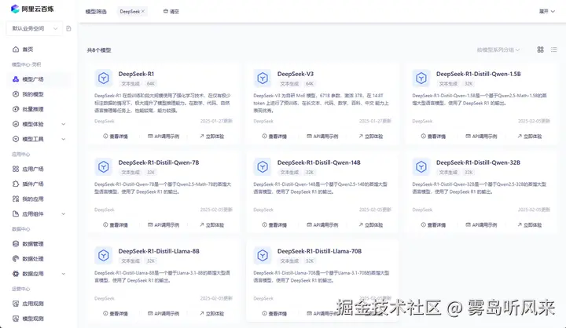View details 查看详情 for DeepSeek-R1
Viewport: 566px width, 328px height.
116,137
